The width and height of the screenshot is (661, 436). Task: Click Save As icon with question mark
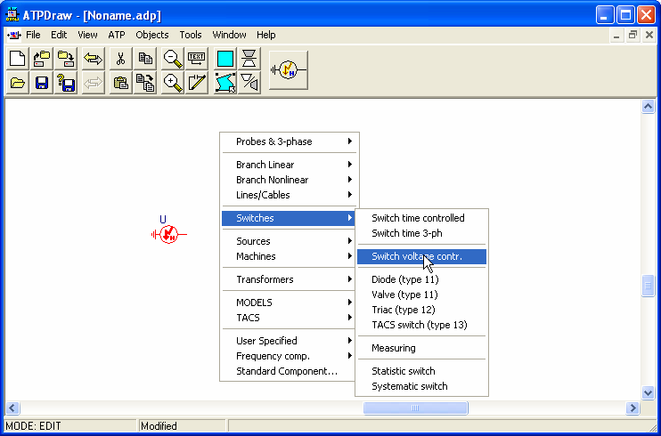point(66,83)
